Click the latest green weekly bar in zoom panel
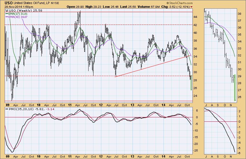This screenshot has width=246, height=159. (234, 87)
